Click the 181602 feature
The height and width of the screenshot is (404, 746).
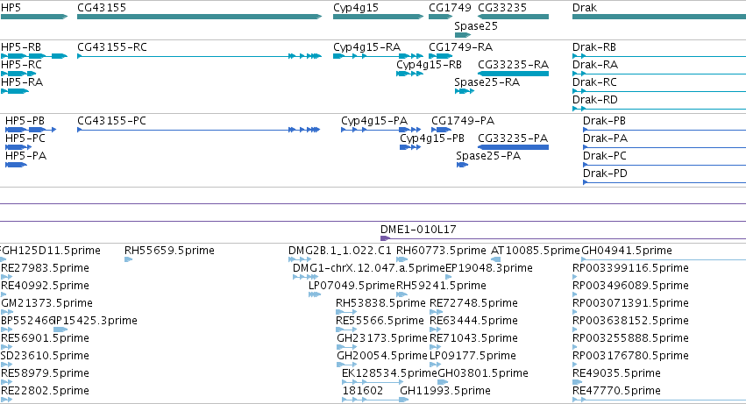coord(373,400)
